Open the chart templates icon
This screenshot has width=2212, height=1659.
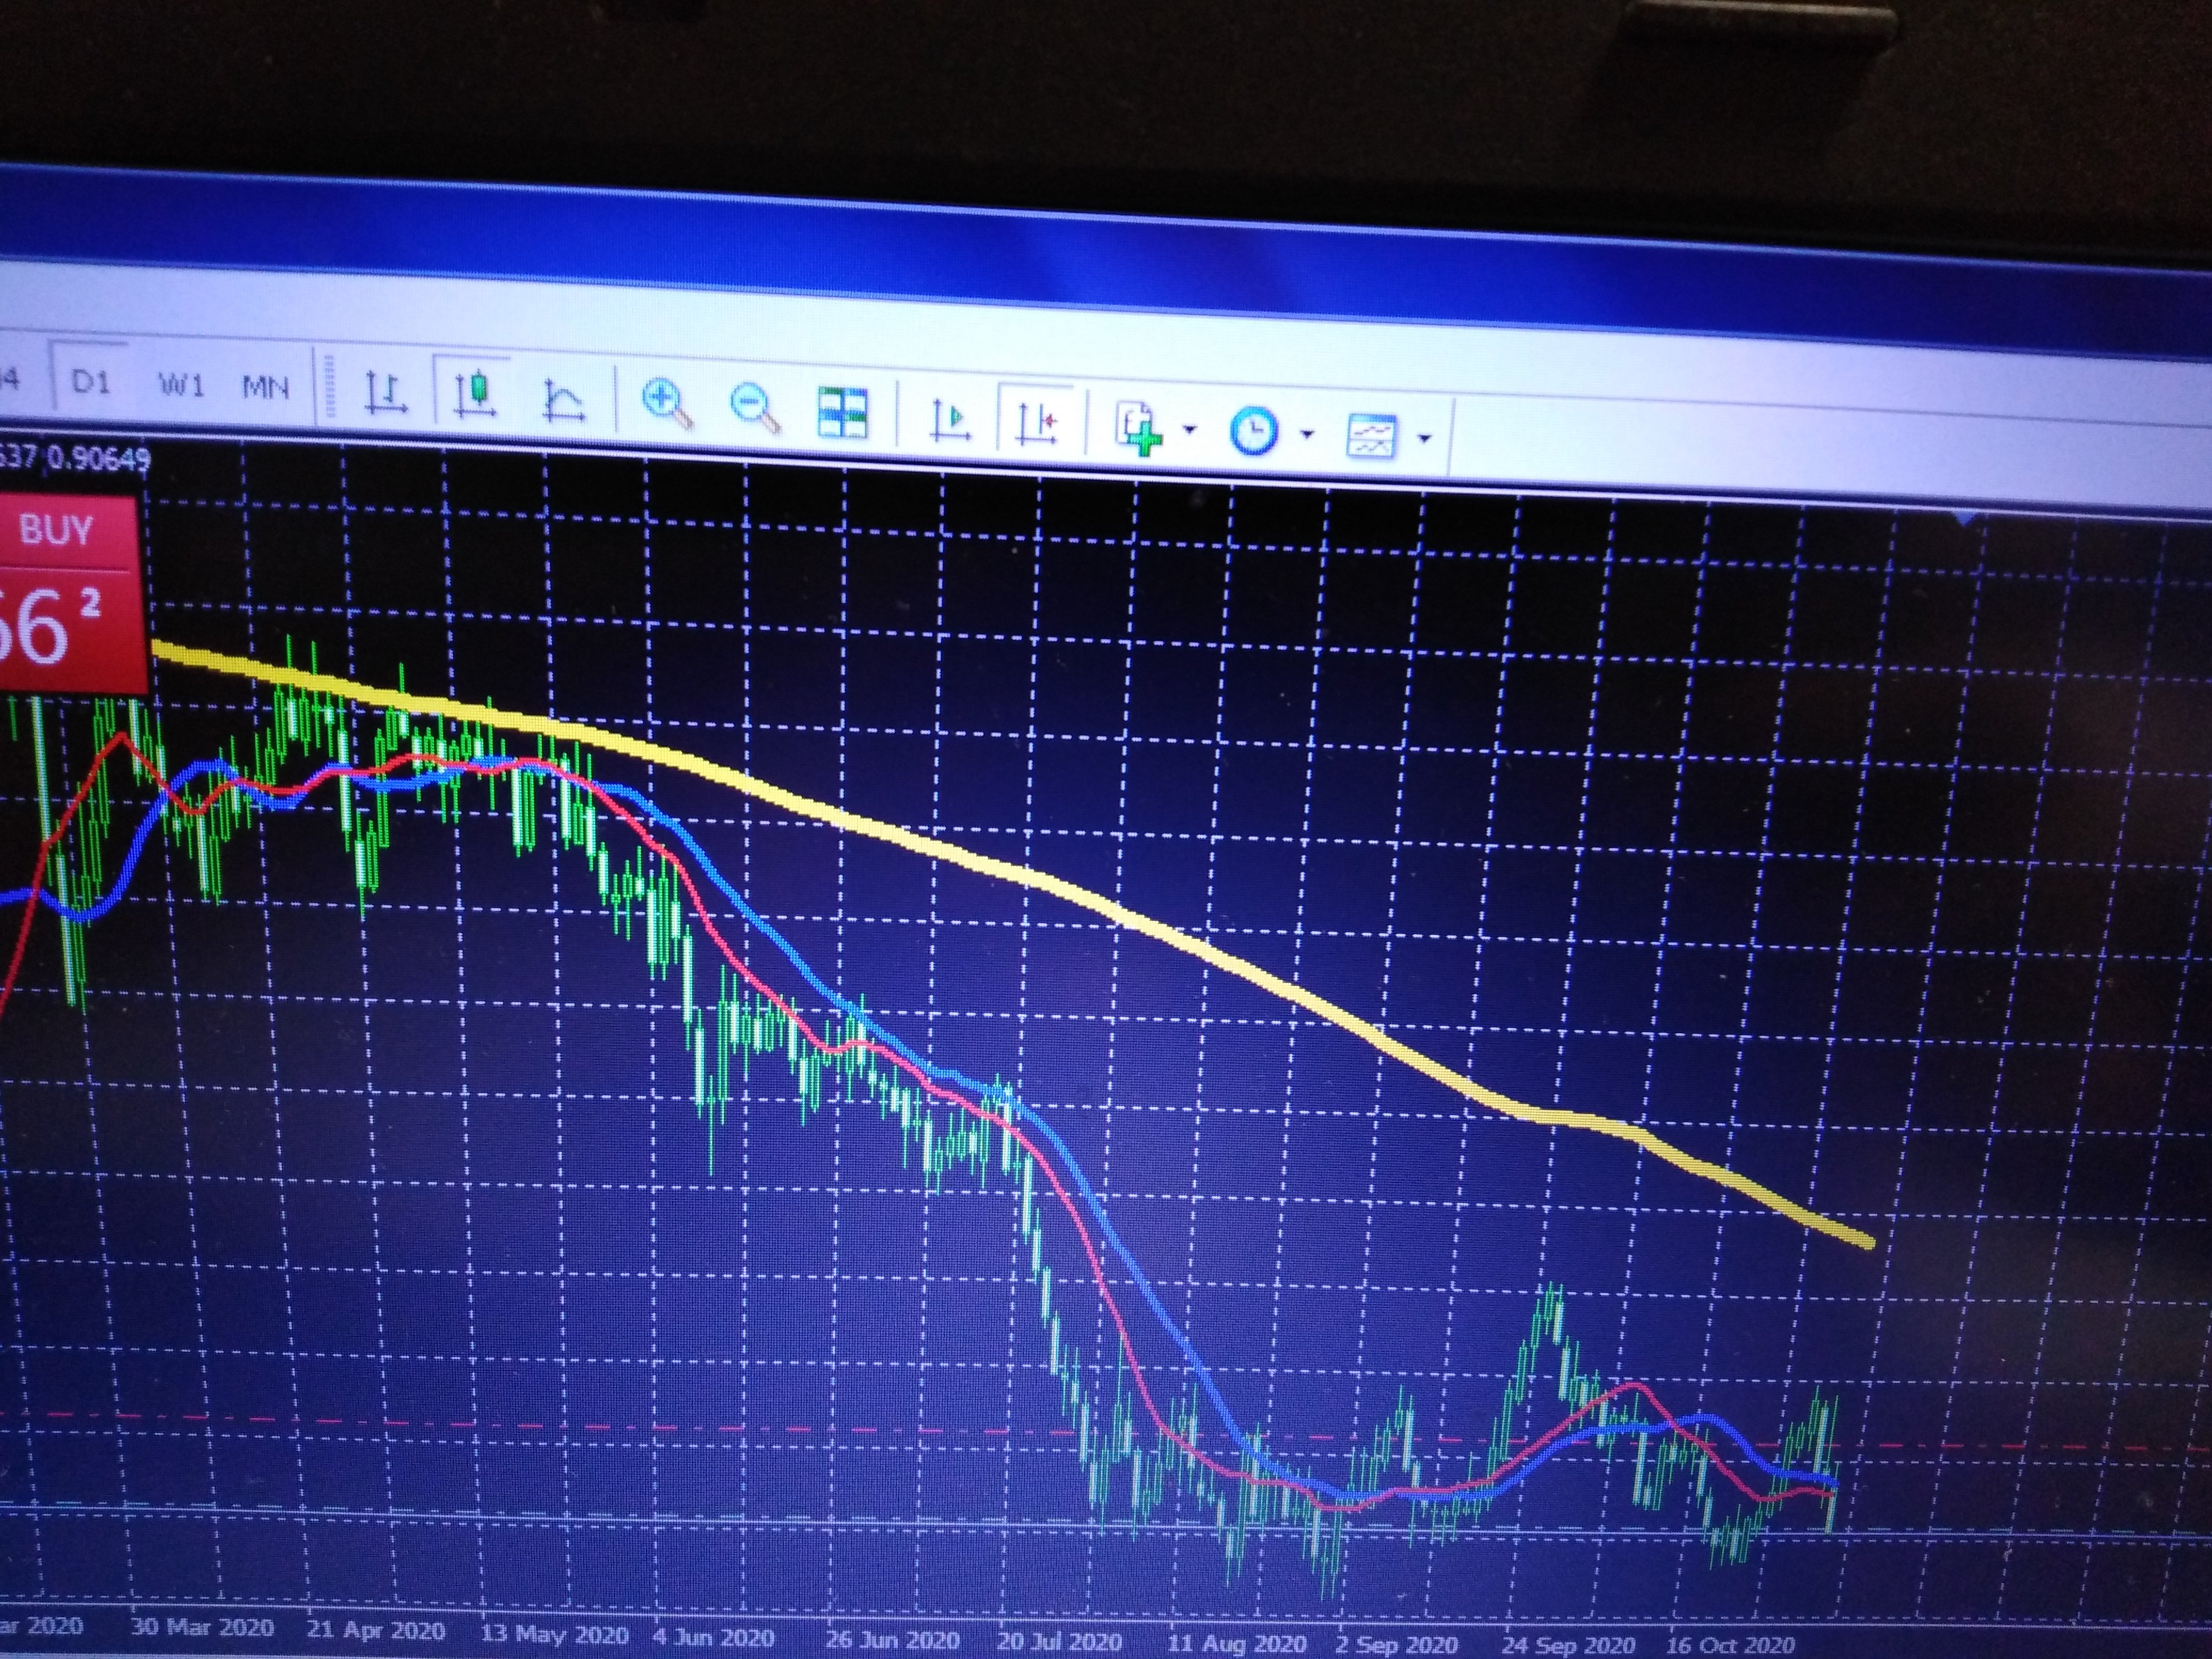(1371, 436)
